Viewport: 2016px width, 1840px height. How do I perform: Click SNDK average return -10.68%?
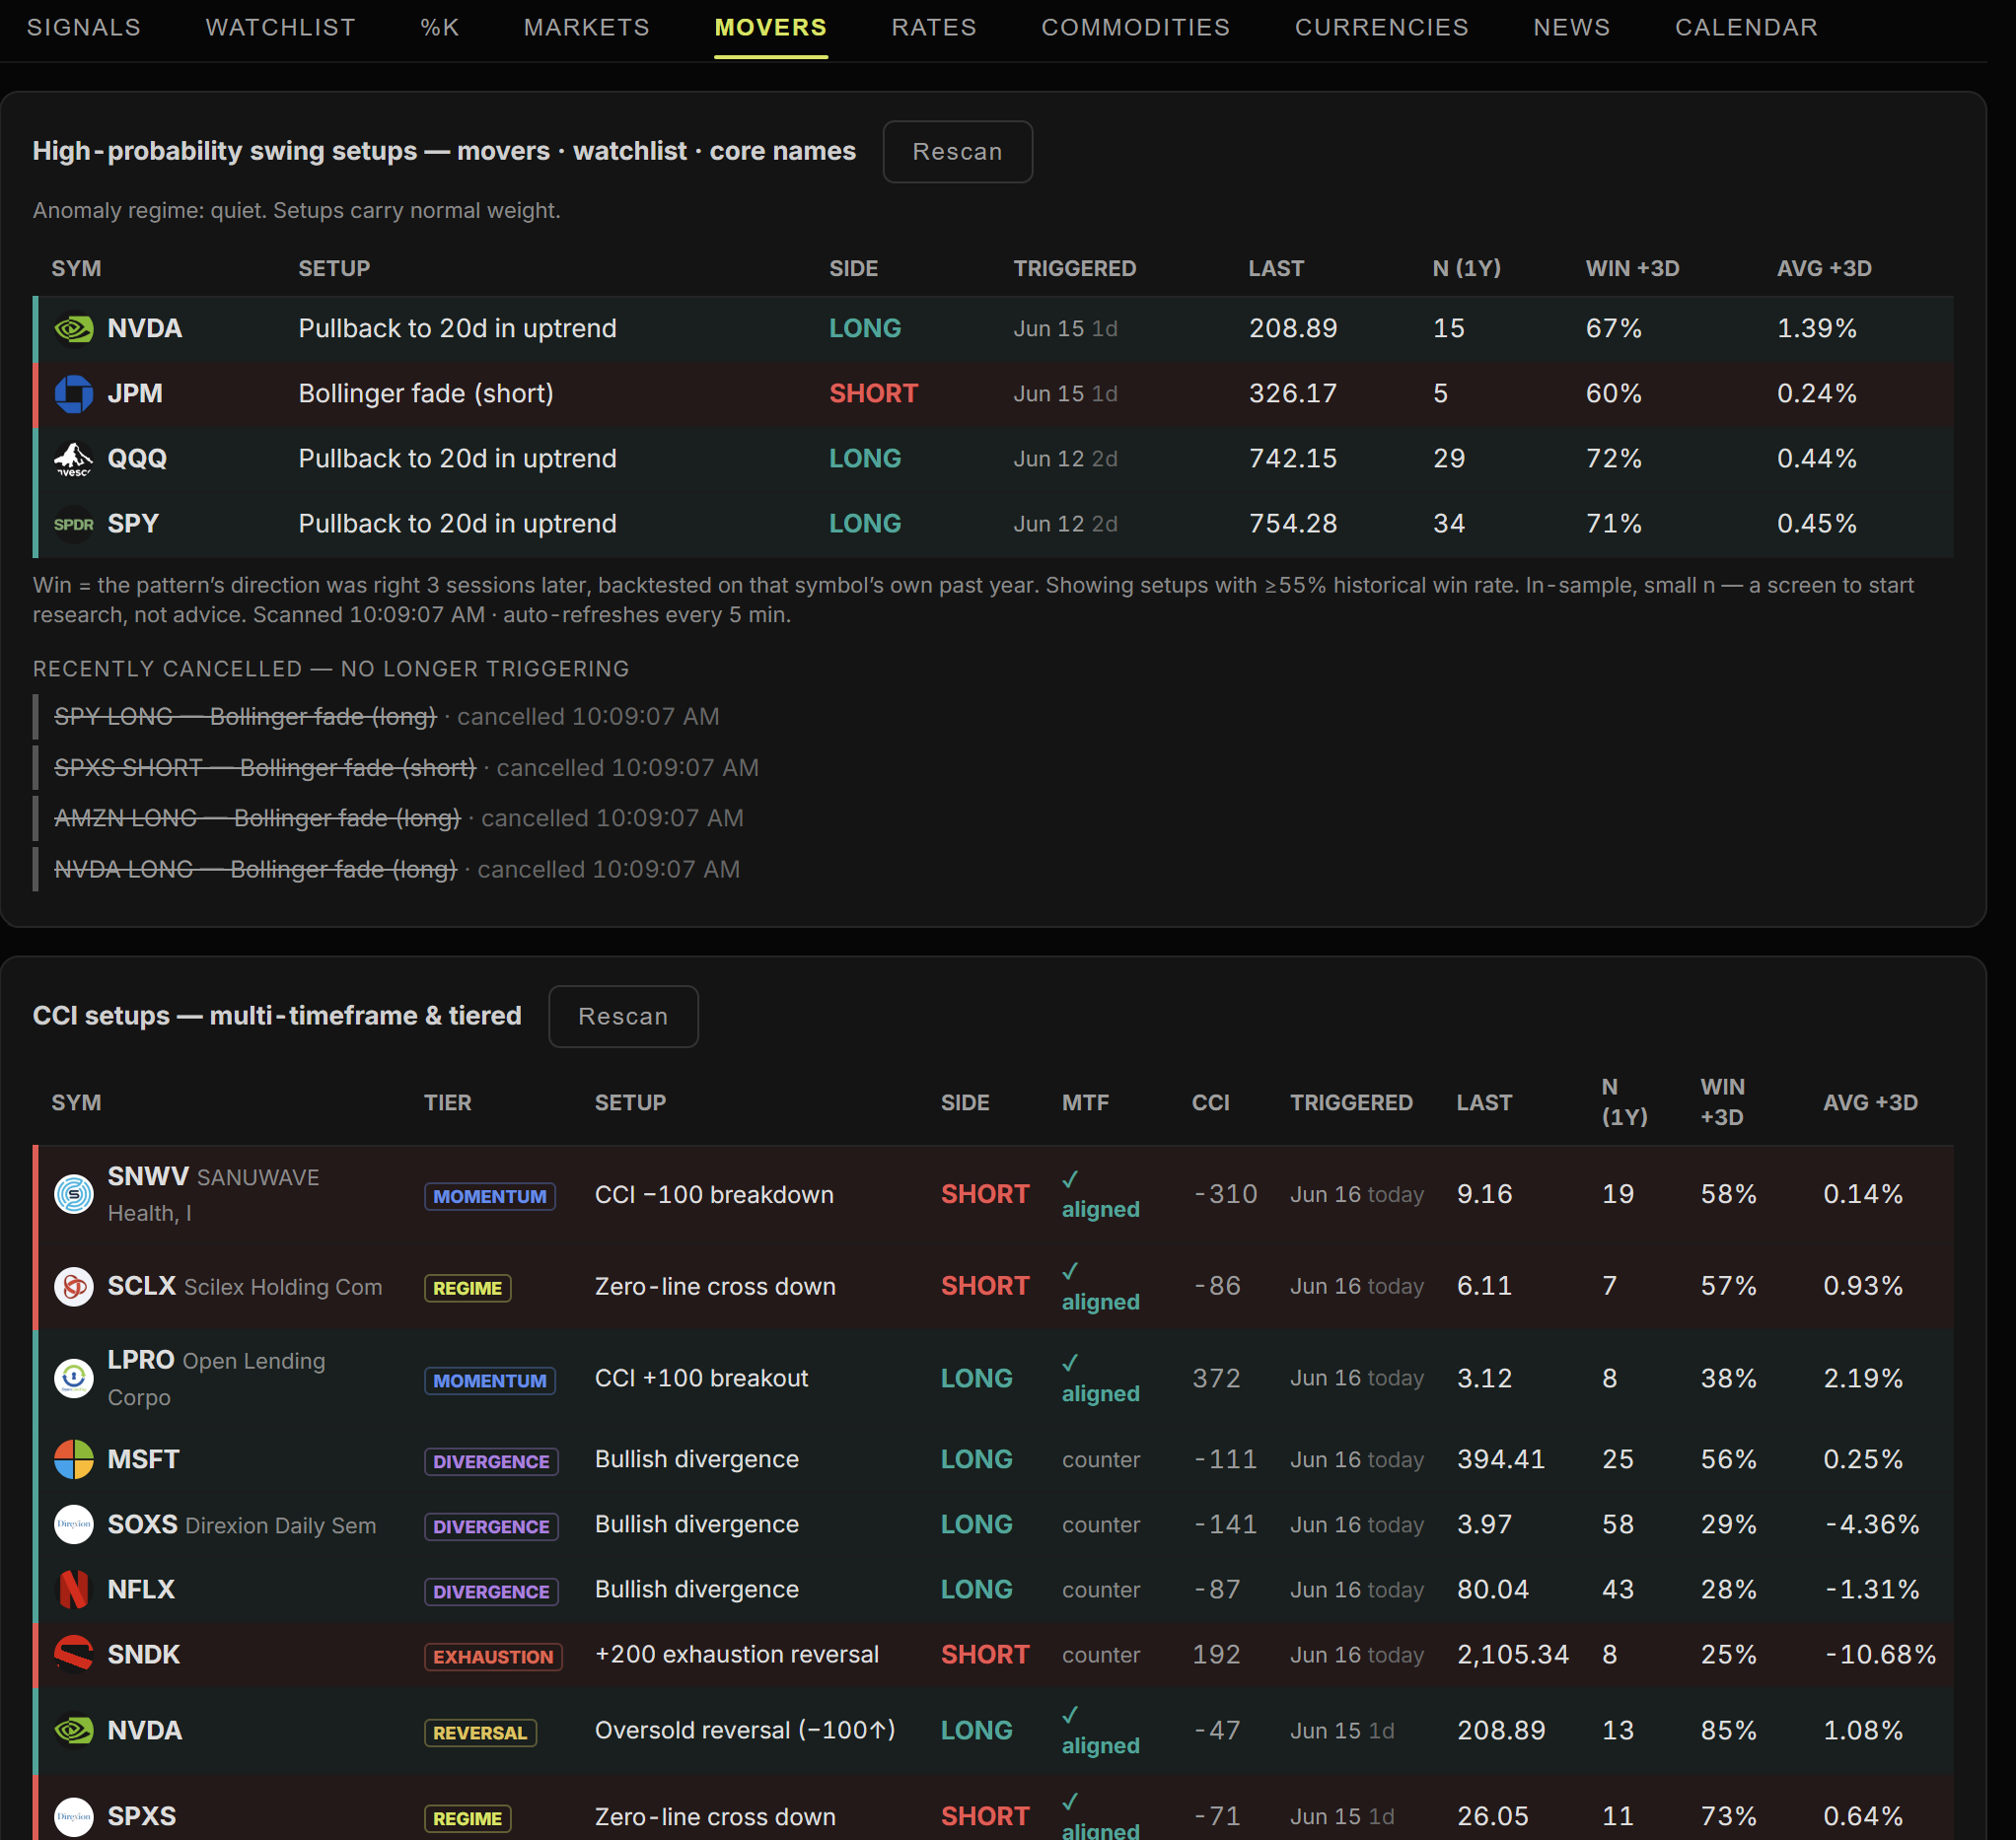1880,1655
